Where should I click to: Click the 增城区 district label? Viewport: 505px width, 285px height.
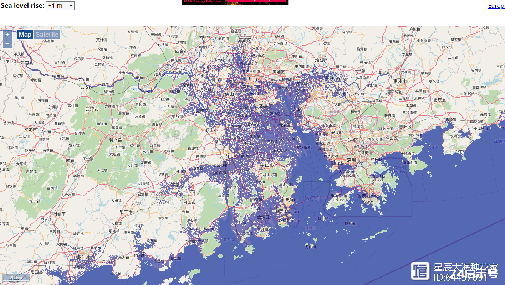[x=321, y=61]
